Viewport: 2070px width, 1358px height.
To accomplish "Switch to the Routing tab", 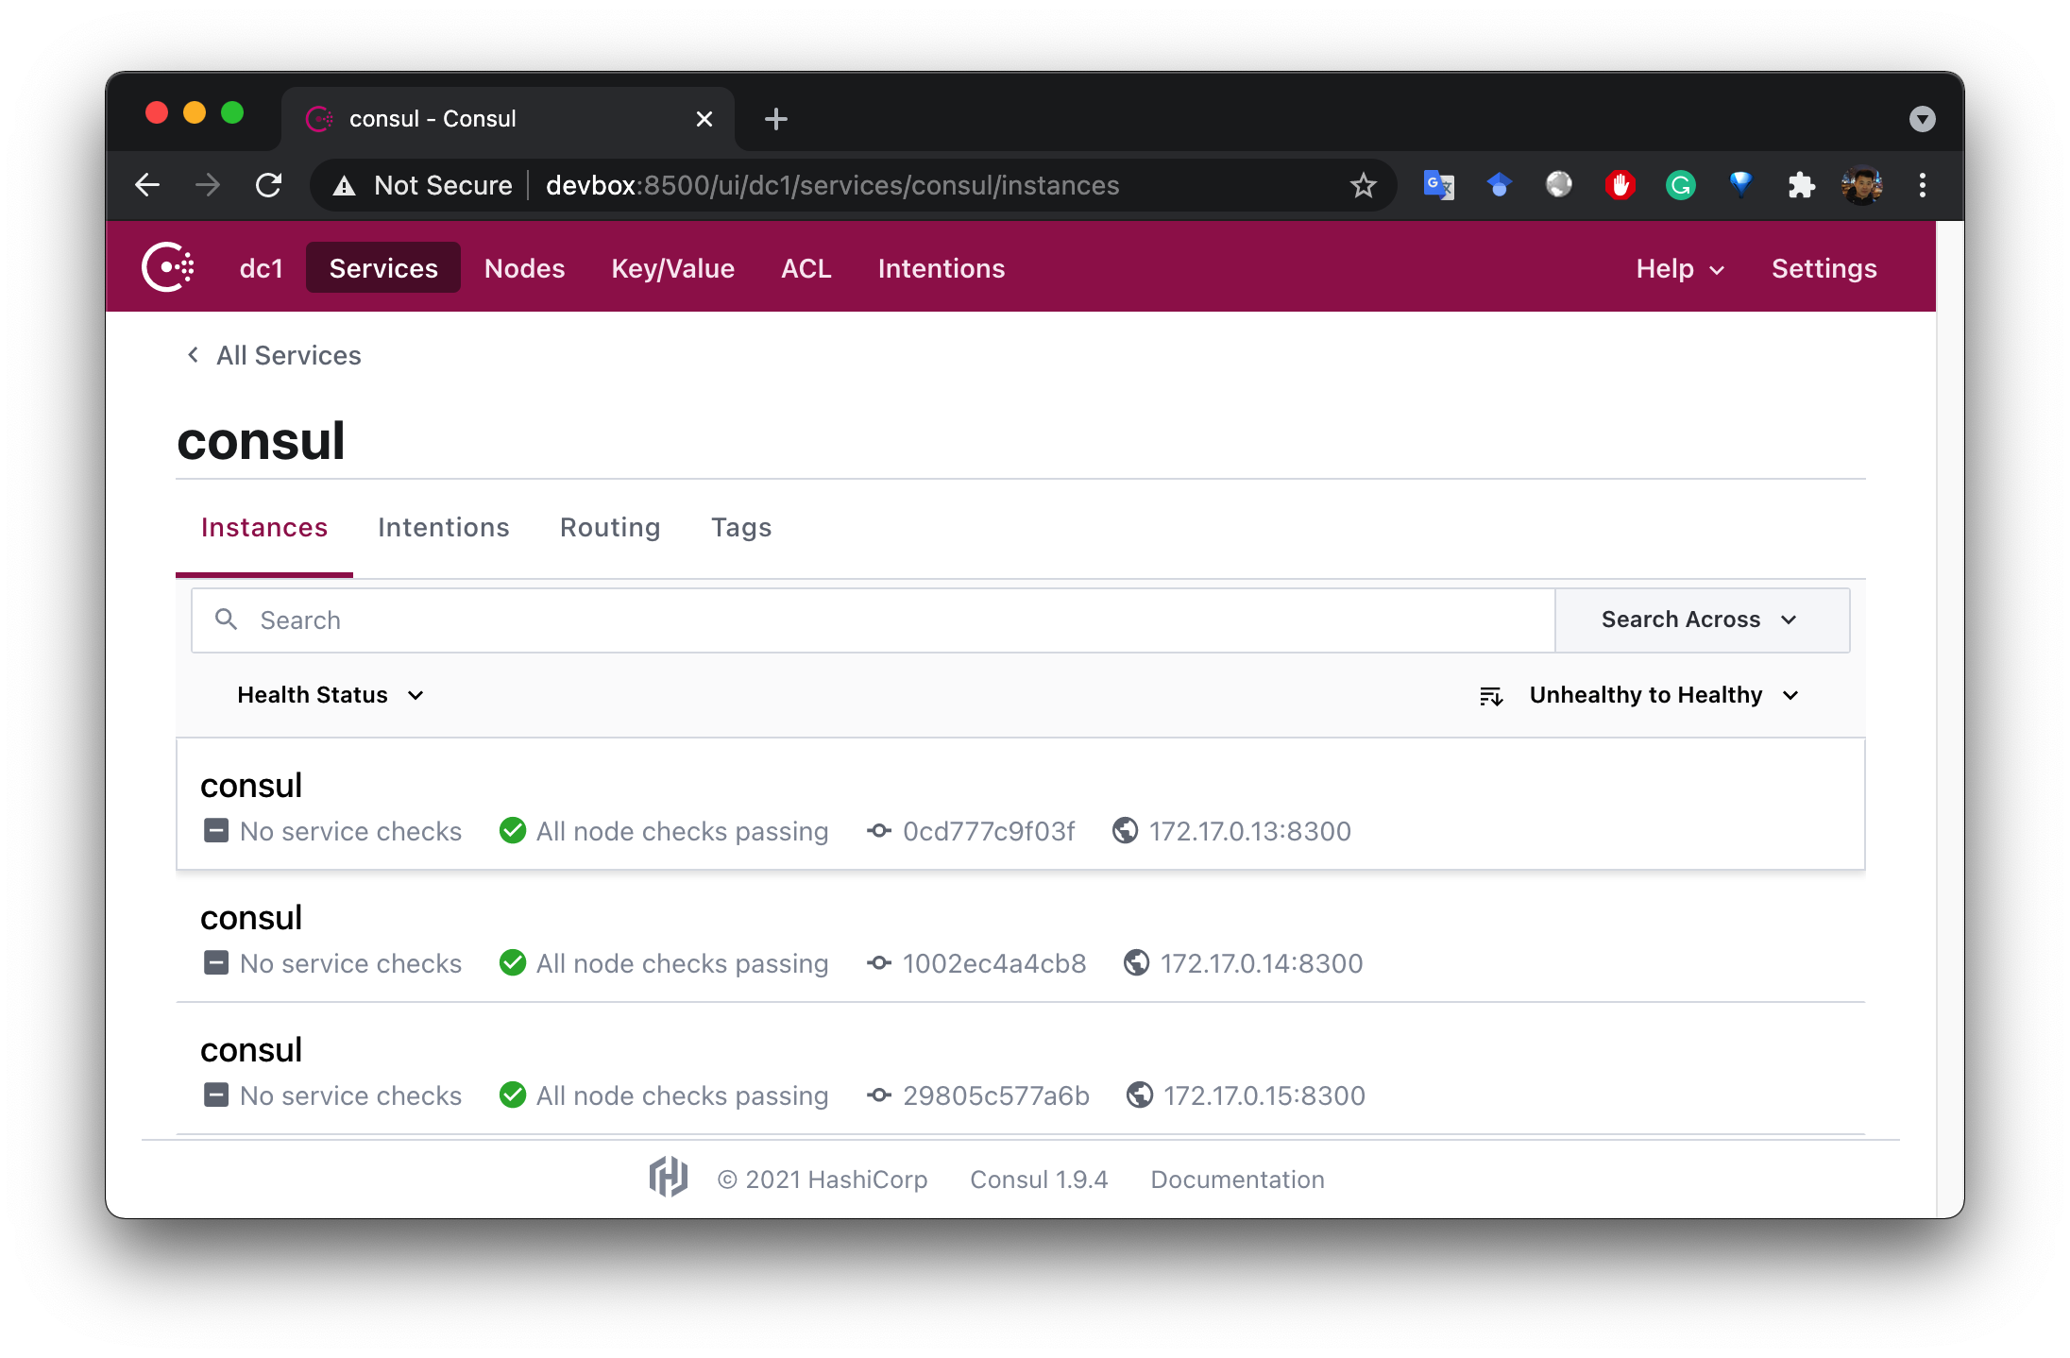I will tap(609, 528).
